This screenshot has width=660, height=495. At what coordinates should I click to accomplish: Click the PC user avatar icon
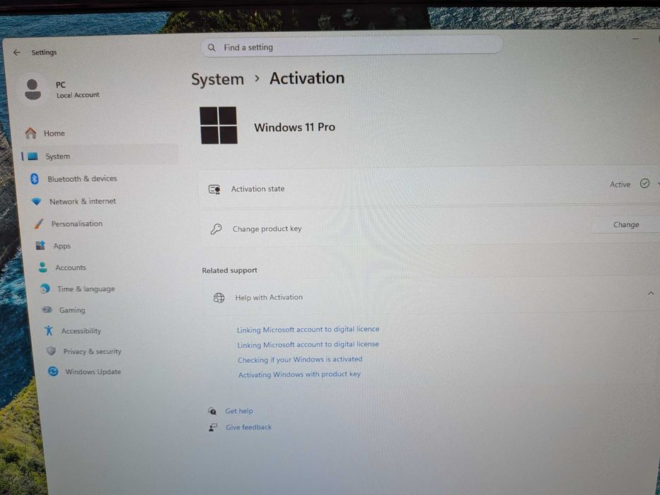point(33,89)
